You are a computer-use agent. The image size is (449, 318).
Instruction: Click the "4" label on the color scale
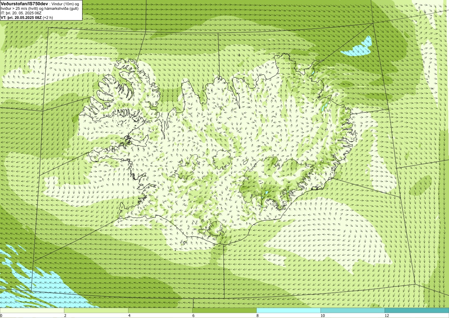(x=129, y=316)
